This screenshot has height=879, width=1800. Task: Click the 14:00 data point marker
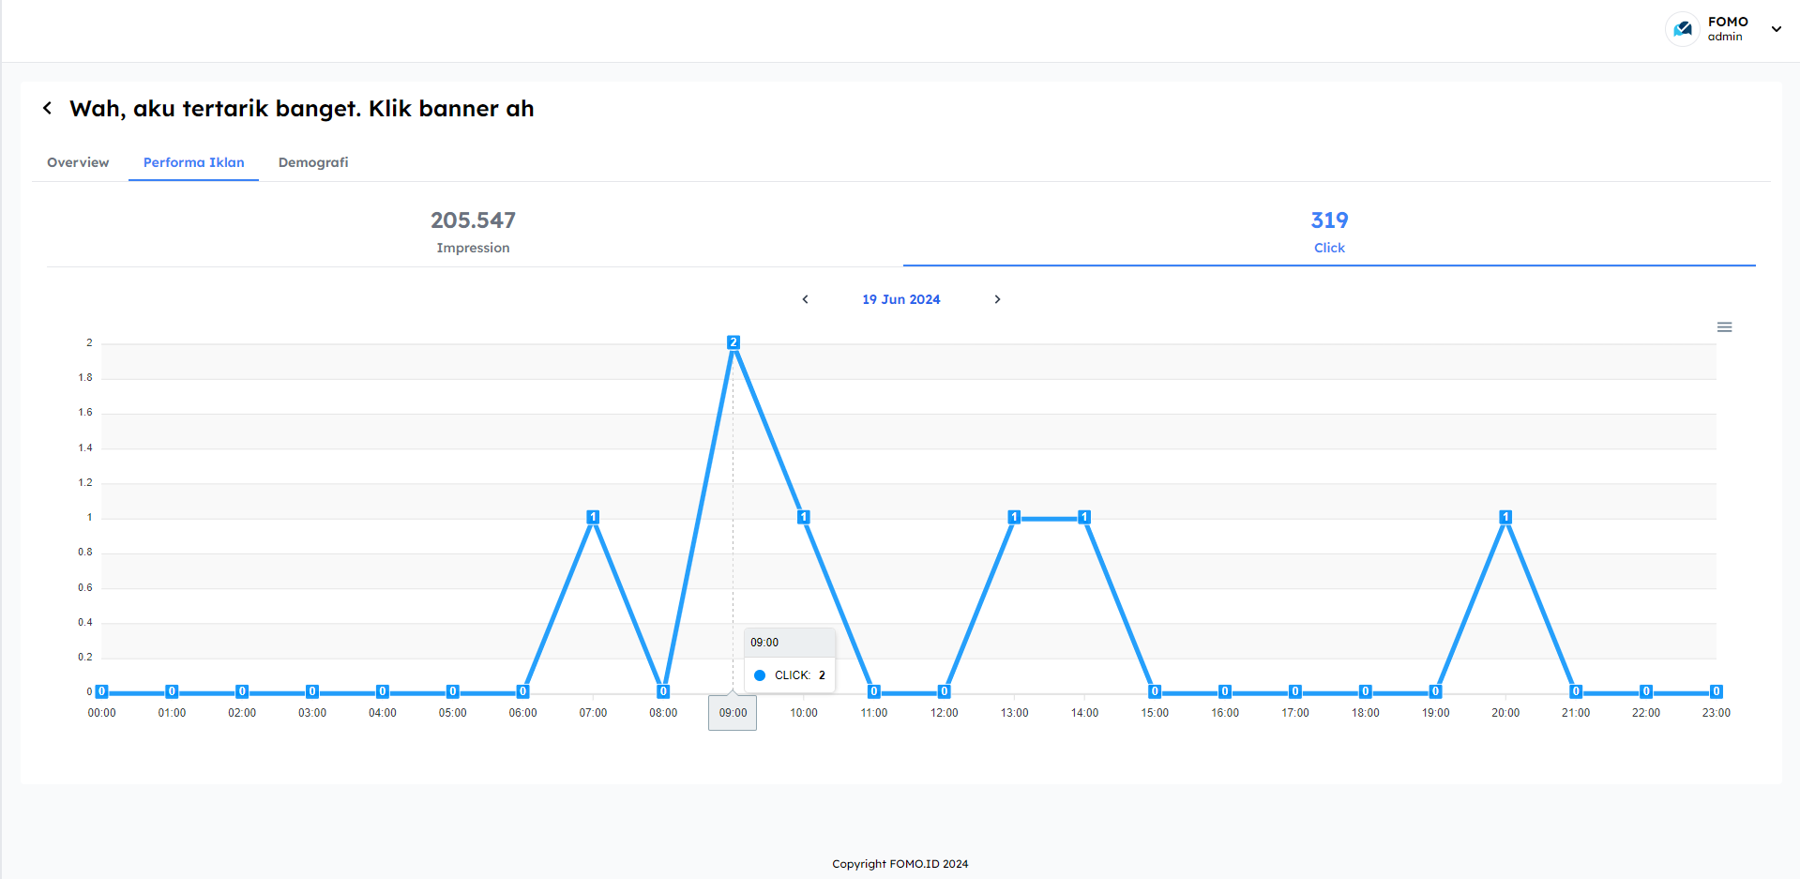1084,517
